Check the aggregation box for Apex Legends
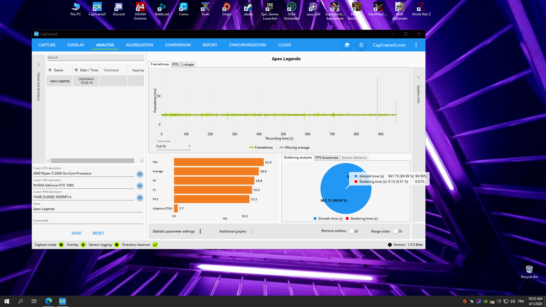This screenshot has width=546, height=307. (140, 81)
